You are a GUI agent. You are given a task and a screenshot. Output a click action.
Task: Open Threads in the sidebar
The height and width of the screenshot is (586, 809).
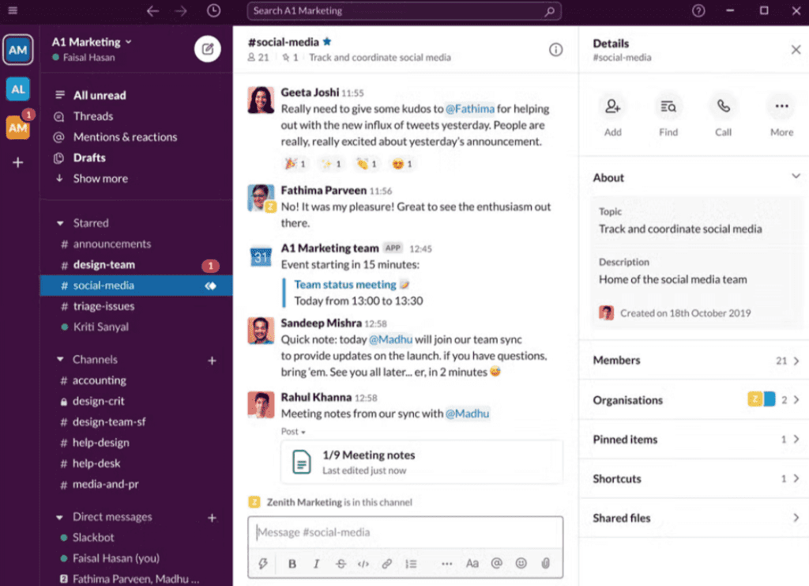[x=92, y=116]
